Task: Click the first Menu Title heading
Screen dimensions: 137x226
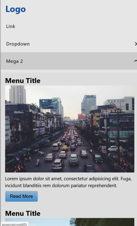Action: point(23,80)
